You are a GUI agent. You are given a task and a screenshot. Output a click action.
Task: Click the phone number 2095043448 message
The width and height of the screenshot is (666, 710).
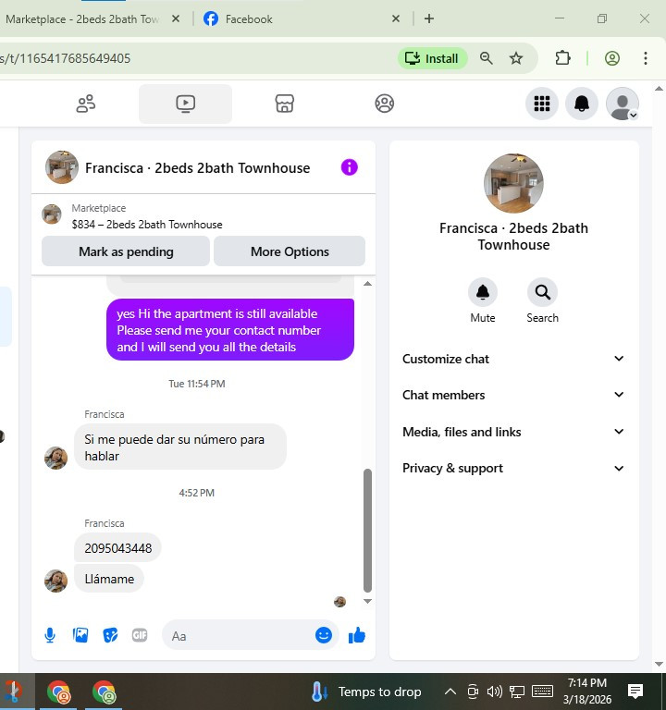coord(117,548)
